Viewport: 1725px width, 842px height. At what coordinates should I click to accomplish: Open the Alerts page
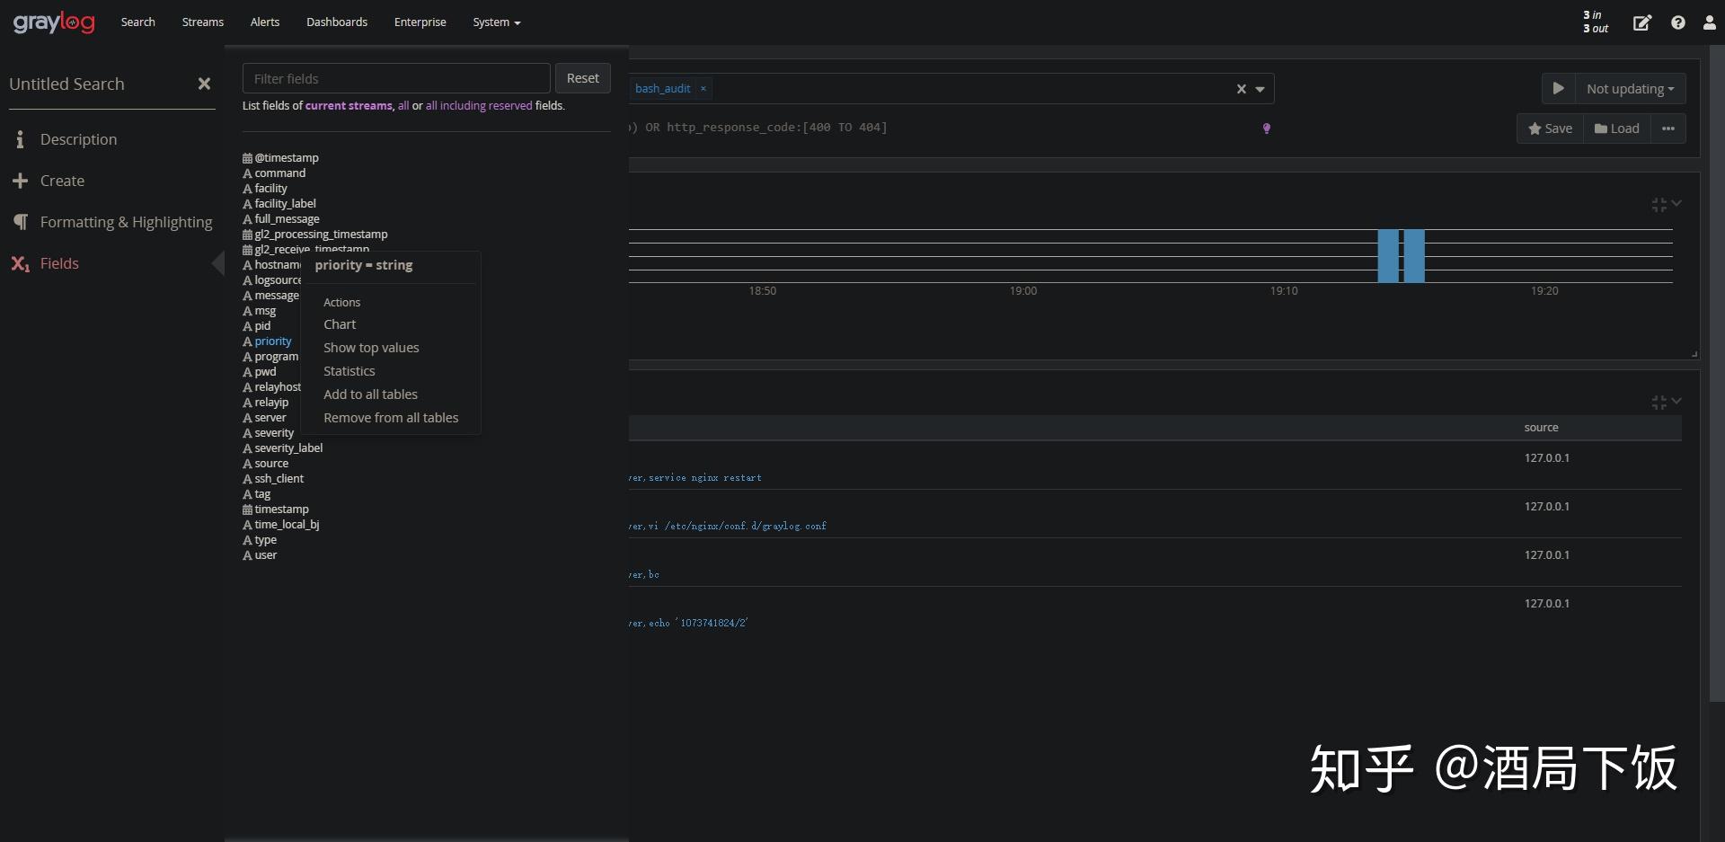(265, 22)
